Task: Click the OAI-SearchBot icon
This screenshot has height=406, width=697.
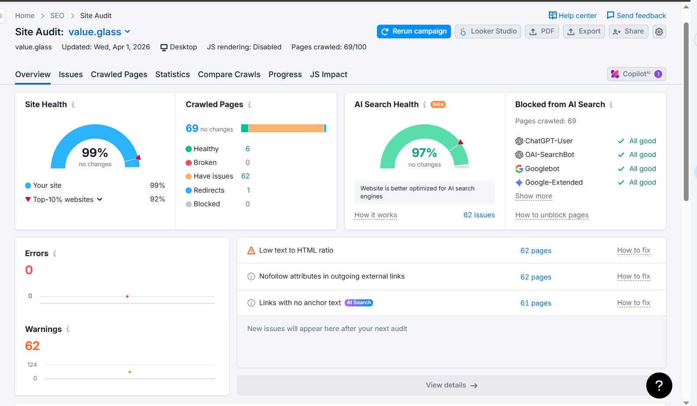Action: pyautogui.click(x=519, y=155)
